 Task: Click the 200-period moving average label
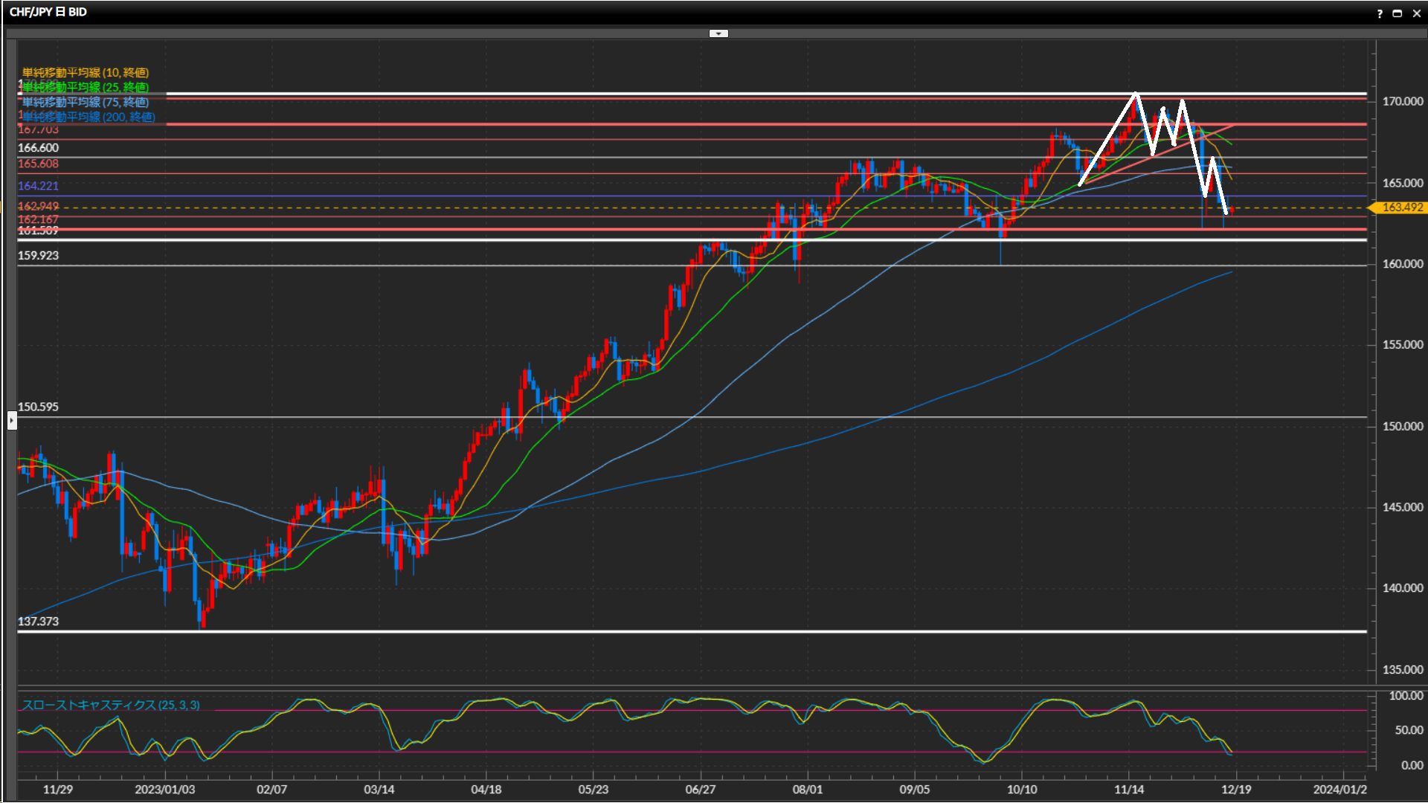[x=89, y=117]
